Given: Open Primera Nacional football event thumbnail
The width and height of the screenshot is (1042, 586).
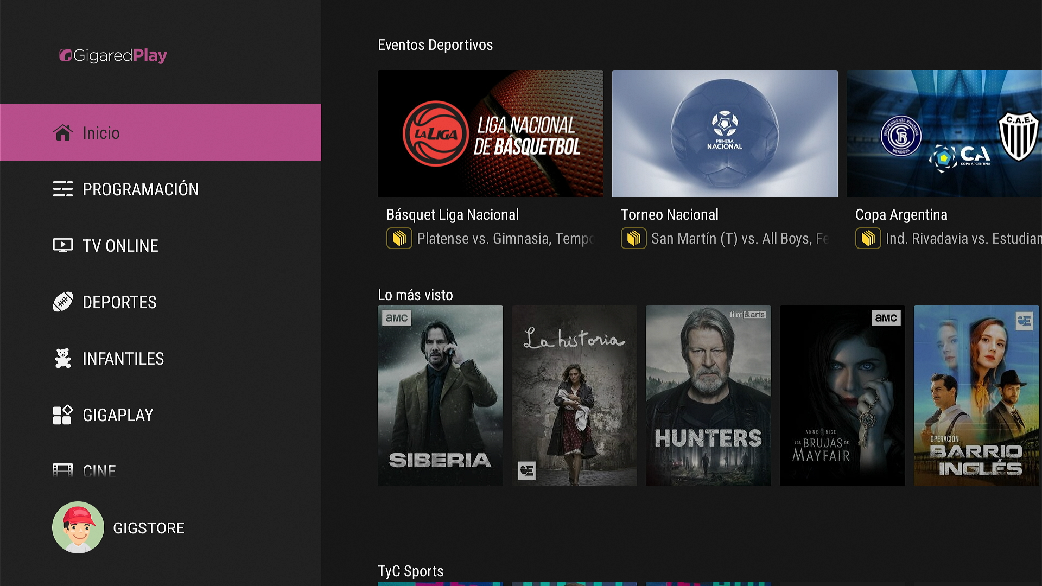Looking at the screenshot, I should pyautogui.click(x=725, y=133).
